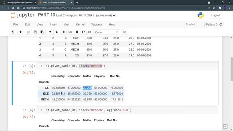Screen dimensions: 233x131
Task: Save notebook with the floppy disk icon
Action: tap(13, 32)
